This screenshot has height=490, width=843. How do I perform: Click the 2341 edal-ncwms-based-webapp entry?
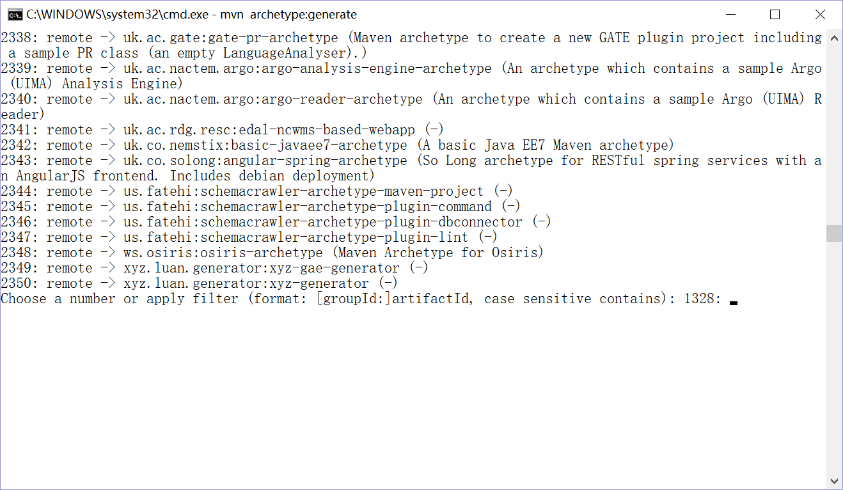point(222,130)
